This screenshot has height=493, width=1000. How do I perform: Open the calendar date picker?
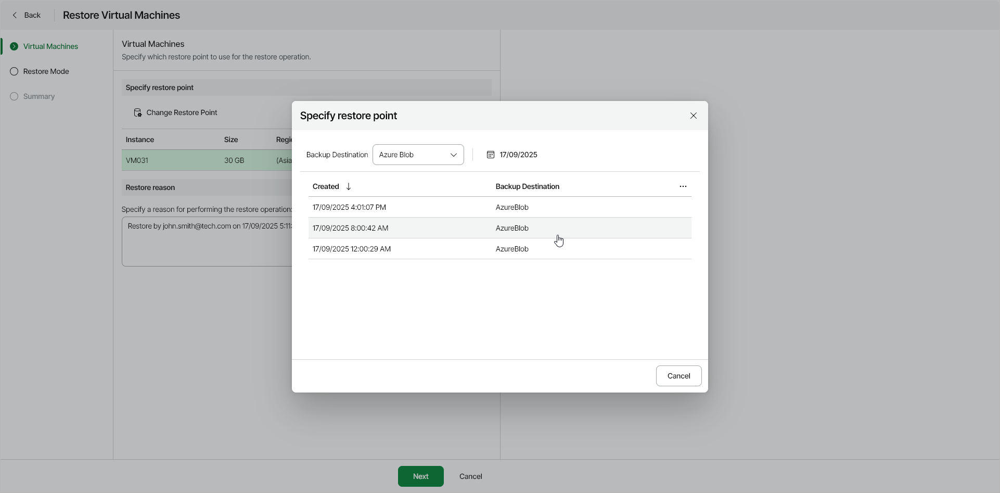pos(490,154)
